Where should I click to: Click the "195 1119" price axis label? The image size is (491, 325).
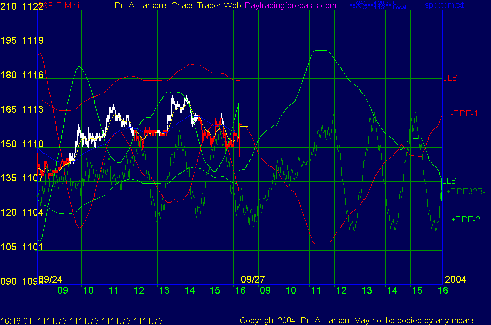pos(22,40)
